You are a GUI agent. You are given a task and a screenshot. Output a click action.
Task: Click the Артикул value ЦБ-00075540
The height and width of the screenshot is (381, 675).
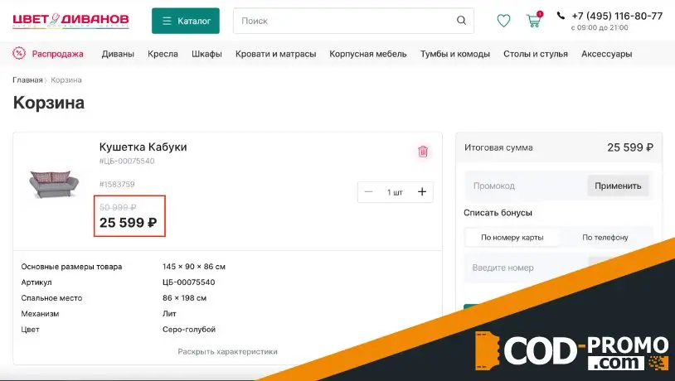[x=188, y=282]
